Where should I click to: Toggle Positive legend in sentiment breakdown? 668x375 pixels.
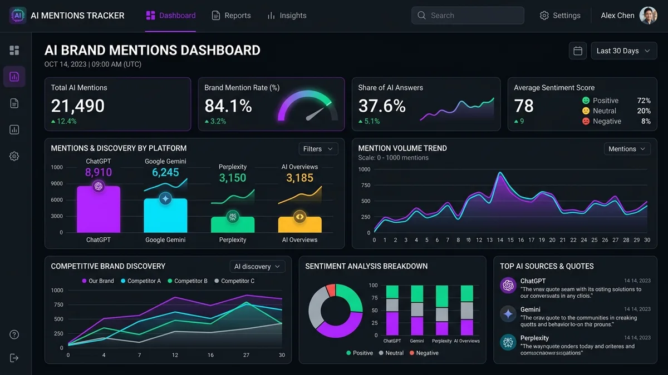pyautogui.click(x=359, y=353)
